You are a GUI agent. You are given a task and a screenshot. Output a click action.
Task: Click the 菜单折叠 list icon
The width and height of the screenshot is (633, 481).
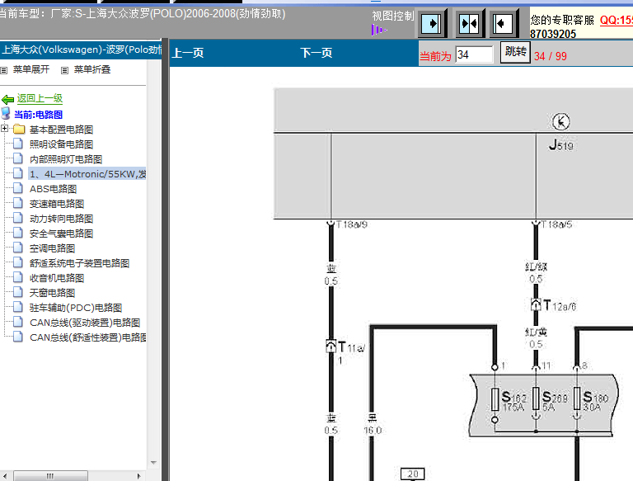(x=64, y=70)
